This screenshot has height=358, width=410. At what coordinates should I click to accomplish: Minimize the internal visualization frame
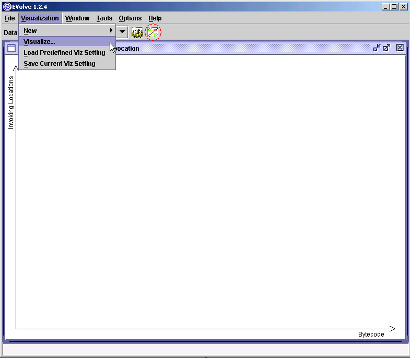377,48
